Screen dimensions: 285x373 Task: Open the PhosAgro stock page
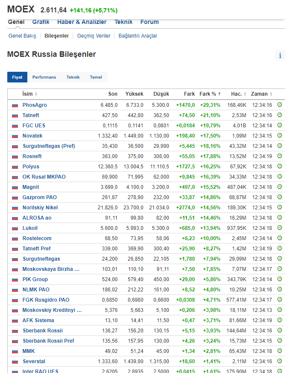pos(35,105)
